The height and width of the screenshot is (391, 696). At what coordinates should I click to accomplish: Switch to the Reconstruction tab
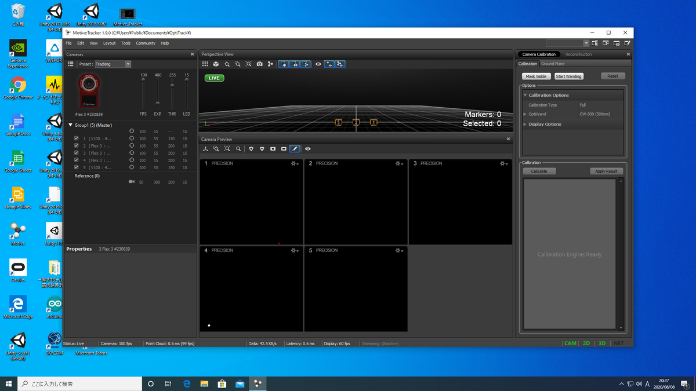point(579,54)
